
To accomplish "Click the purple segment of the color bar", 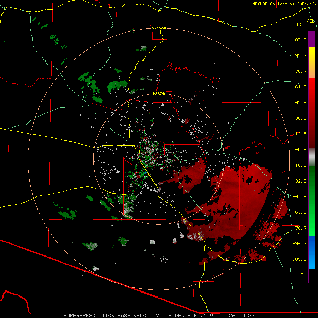I will [312, 39].
